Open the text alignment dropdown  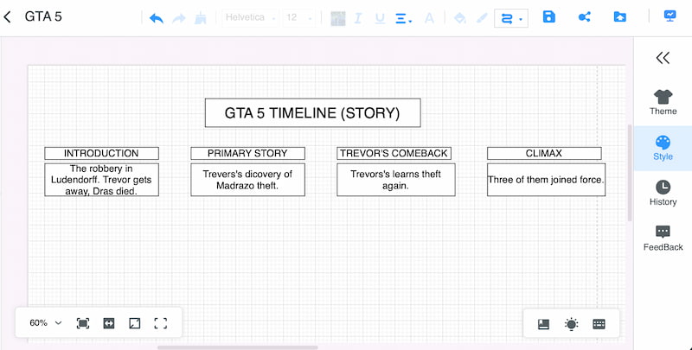tap(403, 18)
